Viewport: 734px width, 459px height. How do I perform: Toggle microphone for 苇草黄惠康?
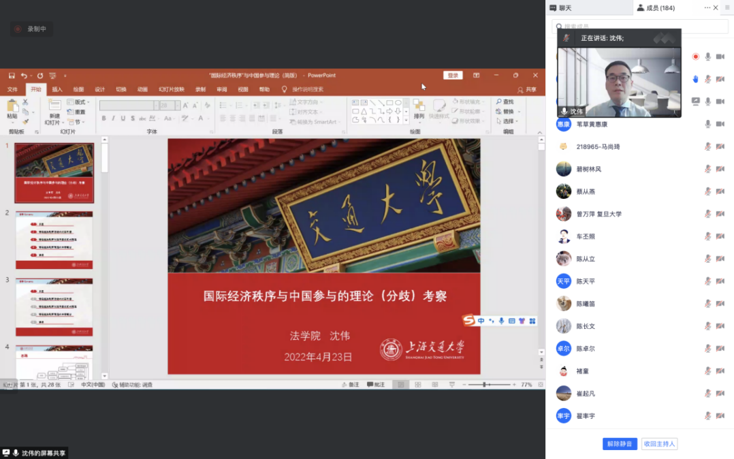pyautogui.click(x=708, y=124)
